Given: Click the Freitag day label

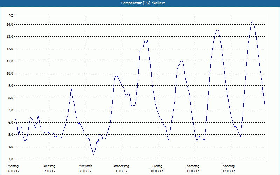Looking at the screenshot, I should (157, 166).
